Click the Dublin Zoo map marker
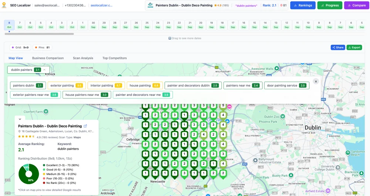The width and height of the screenshot is (370, 196). pos(283,116)
